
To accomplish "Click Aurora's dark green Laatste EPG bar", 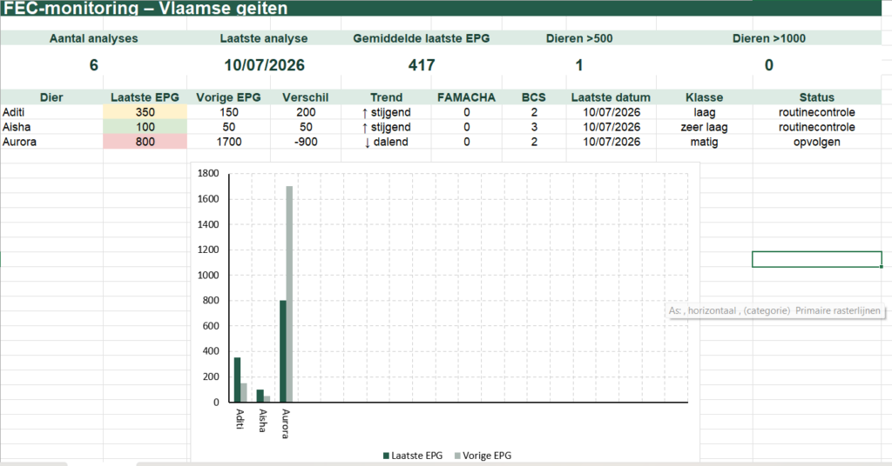I will pos(283,351).
